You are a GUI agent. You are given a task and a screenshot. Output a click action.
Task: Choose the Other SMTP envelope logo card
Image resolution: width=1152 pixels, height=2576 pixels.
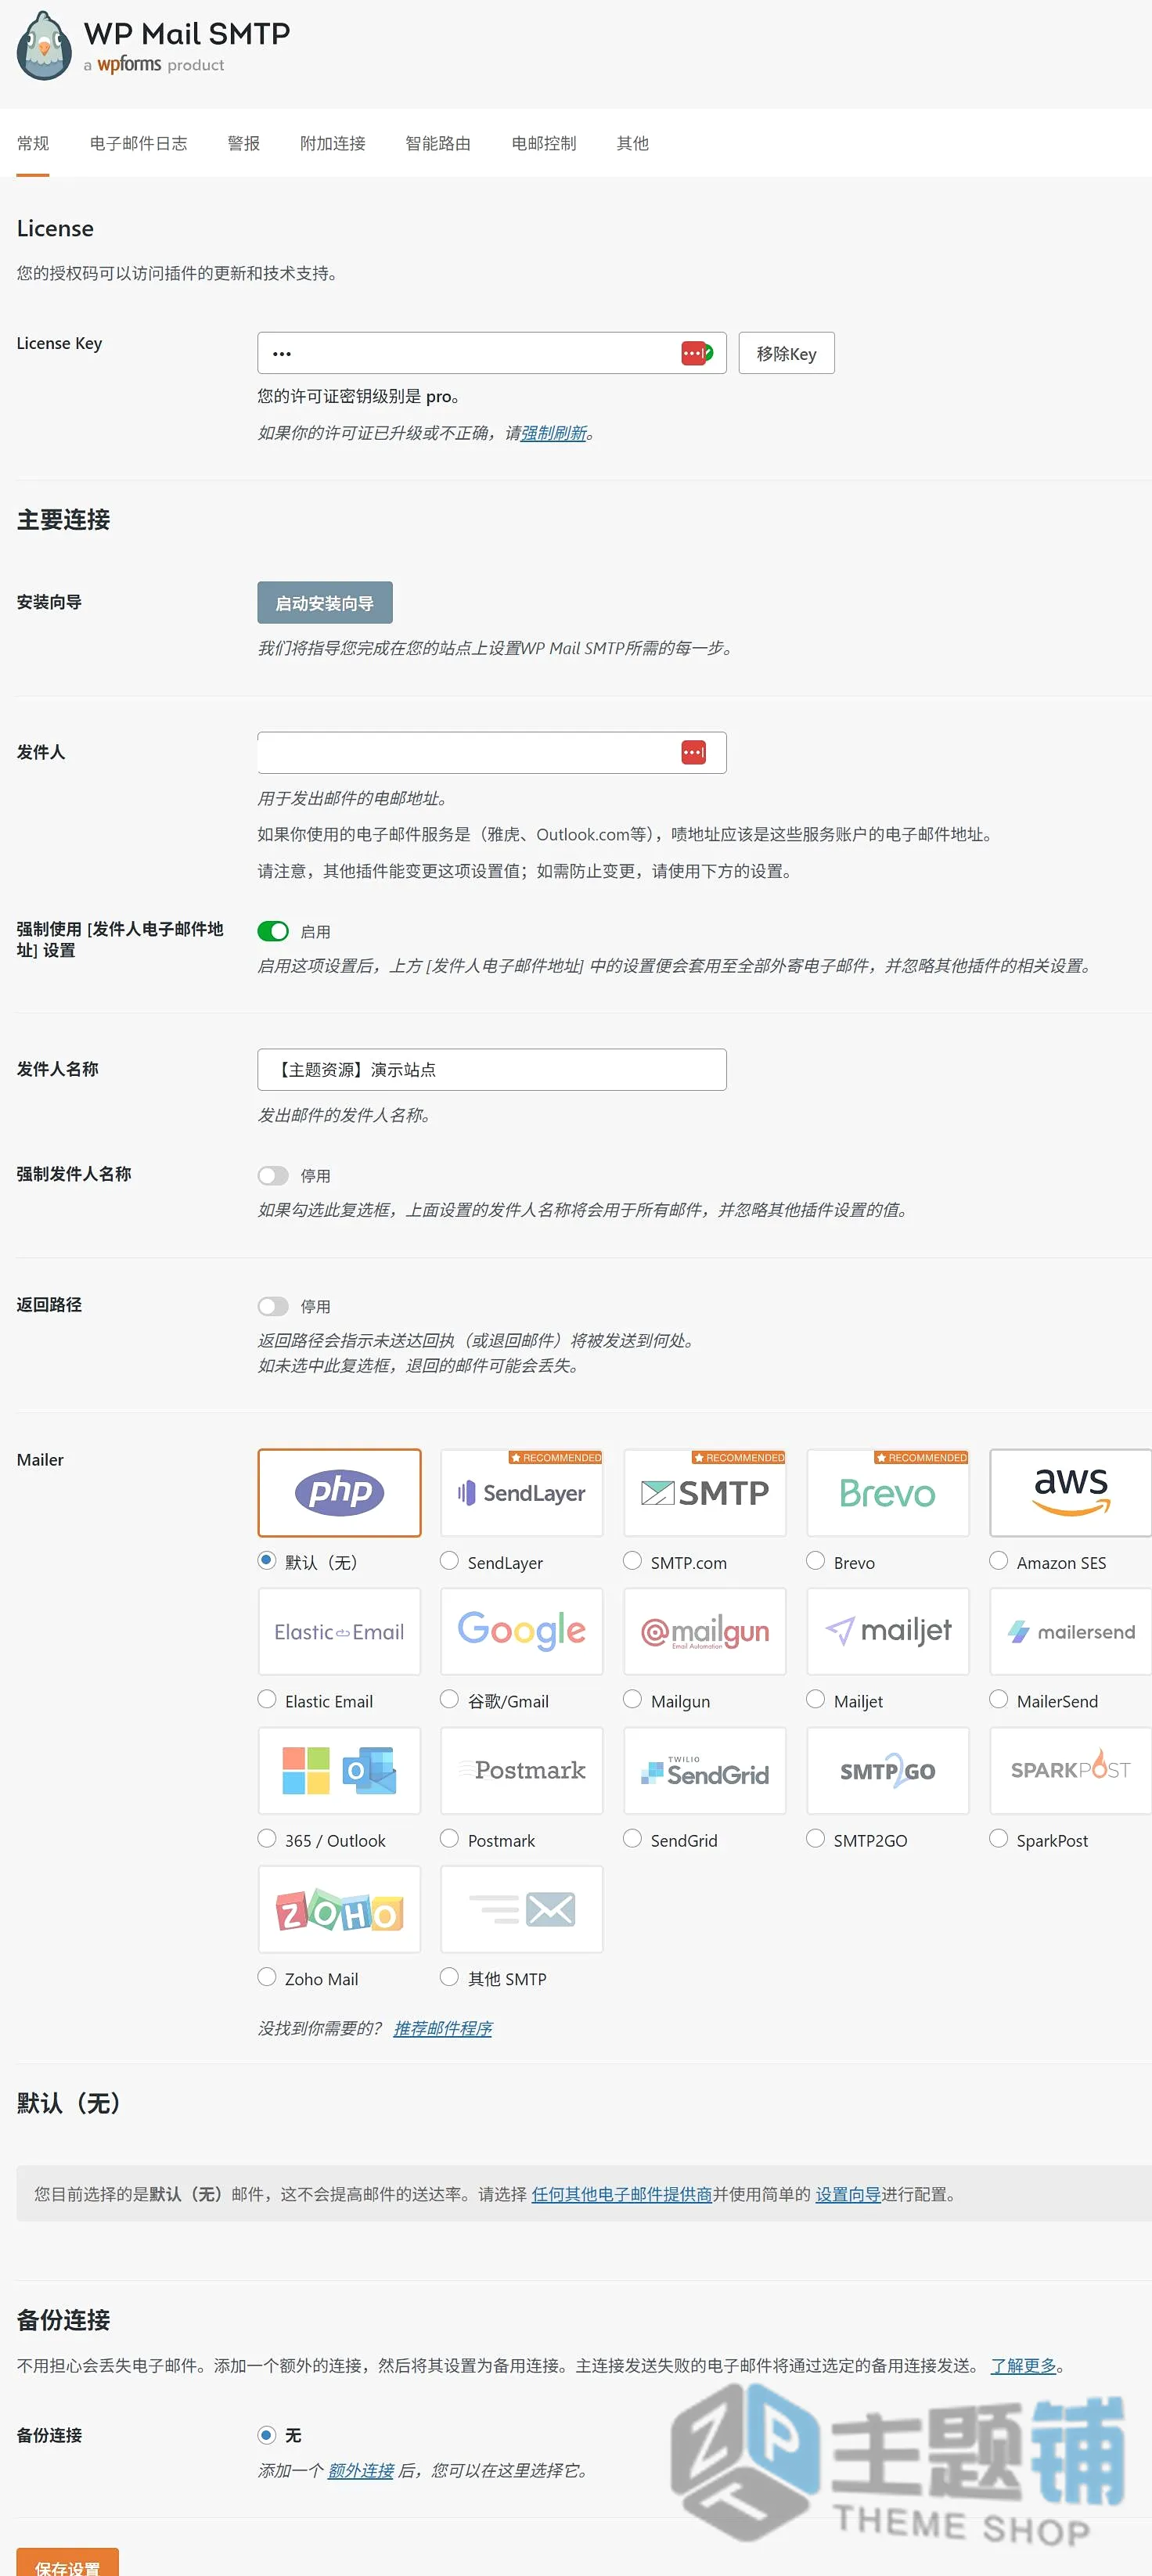tap(522, 1909)
